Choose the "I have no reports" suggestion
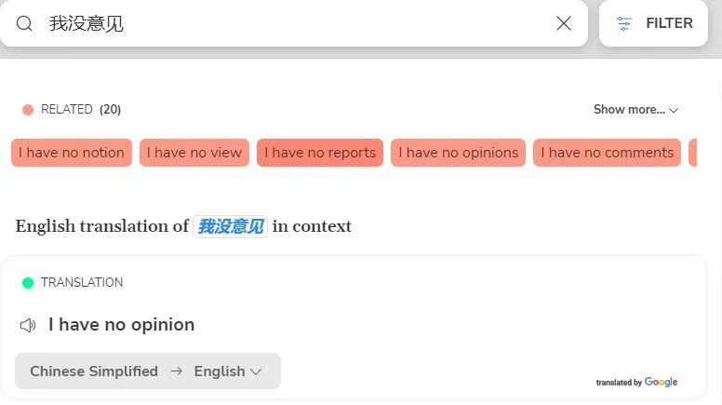 click(320, 153)
